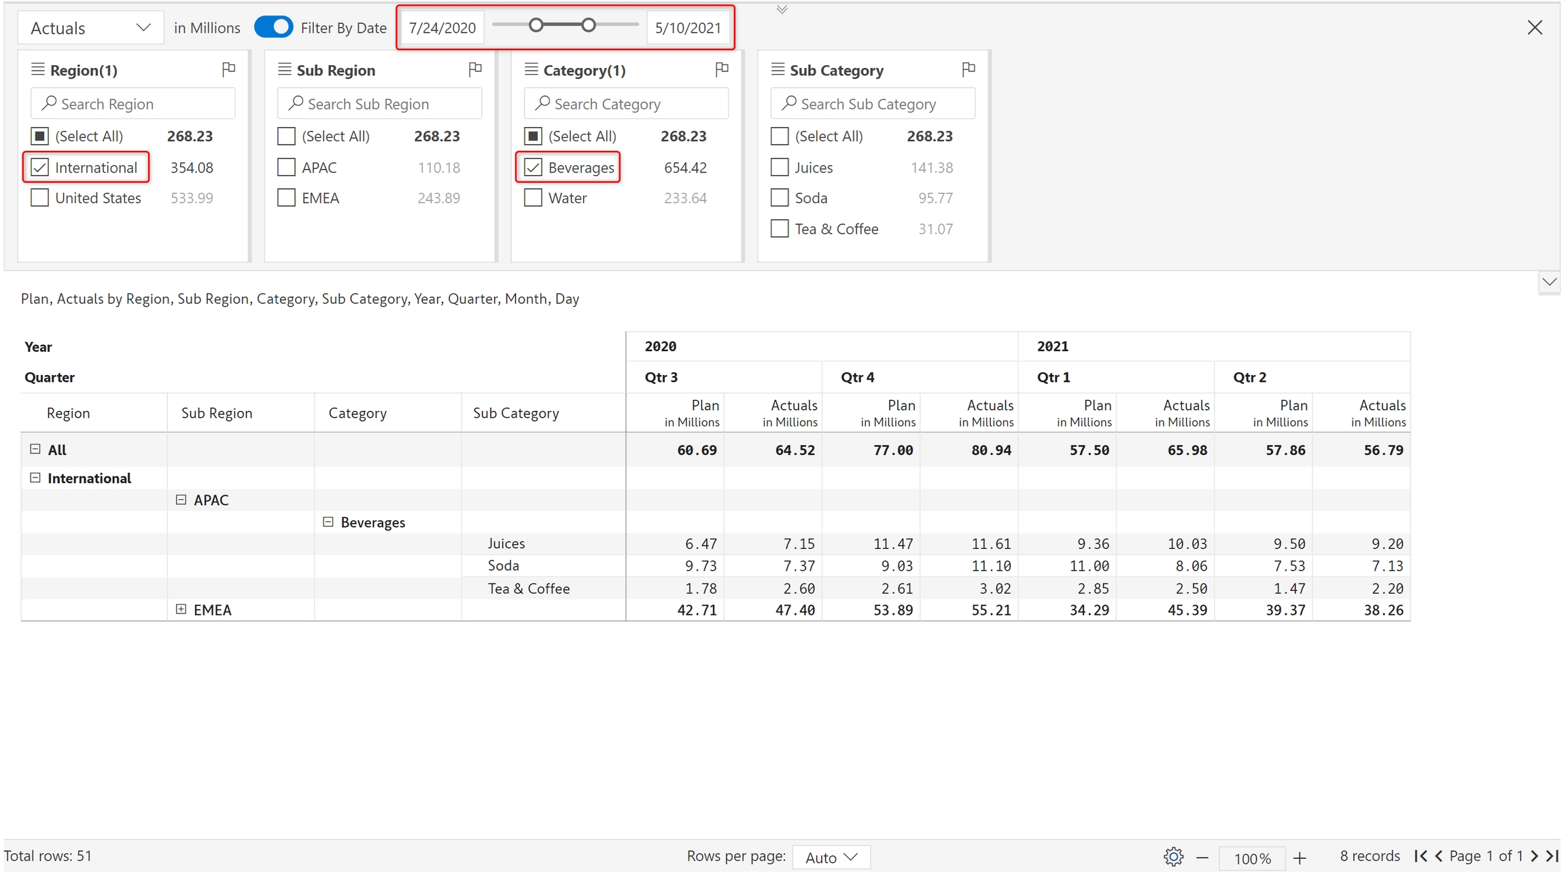Open Rows per page Auto dropdown
1566x877 pixels.
coord(831,857)
